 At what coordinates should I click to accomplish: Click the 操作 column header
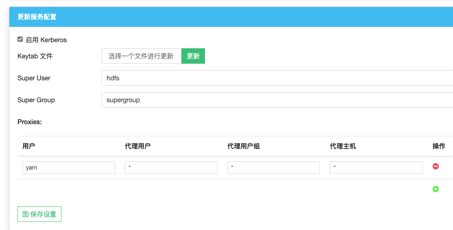coord(439,146)
